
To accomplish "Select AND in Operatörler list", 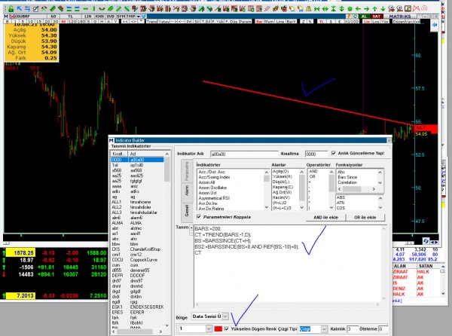I will (313, 171).
